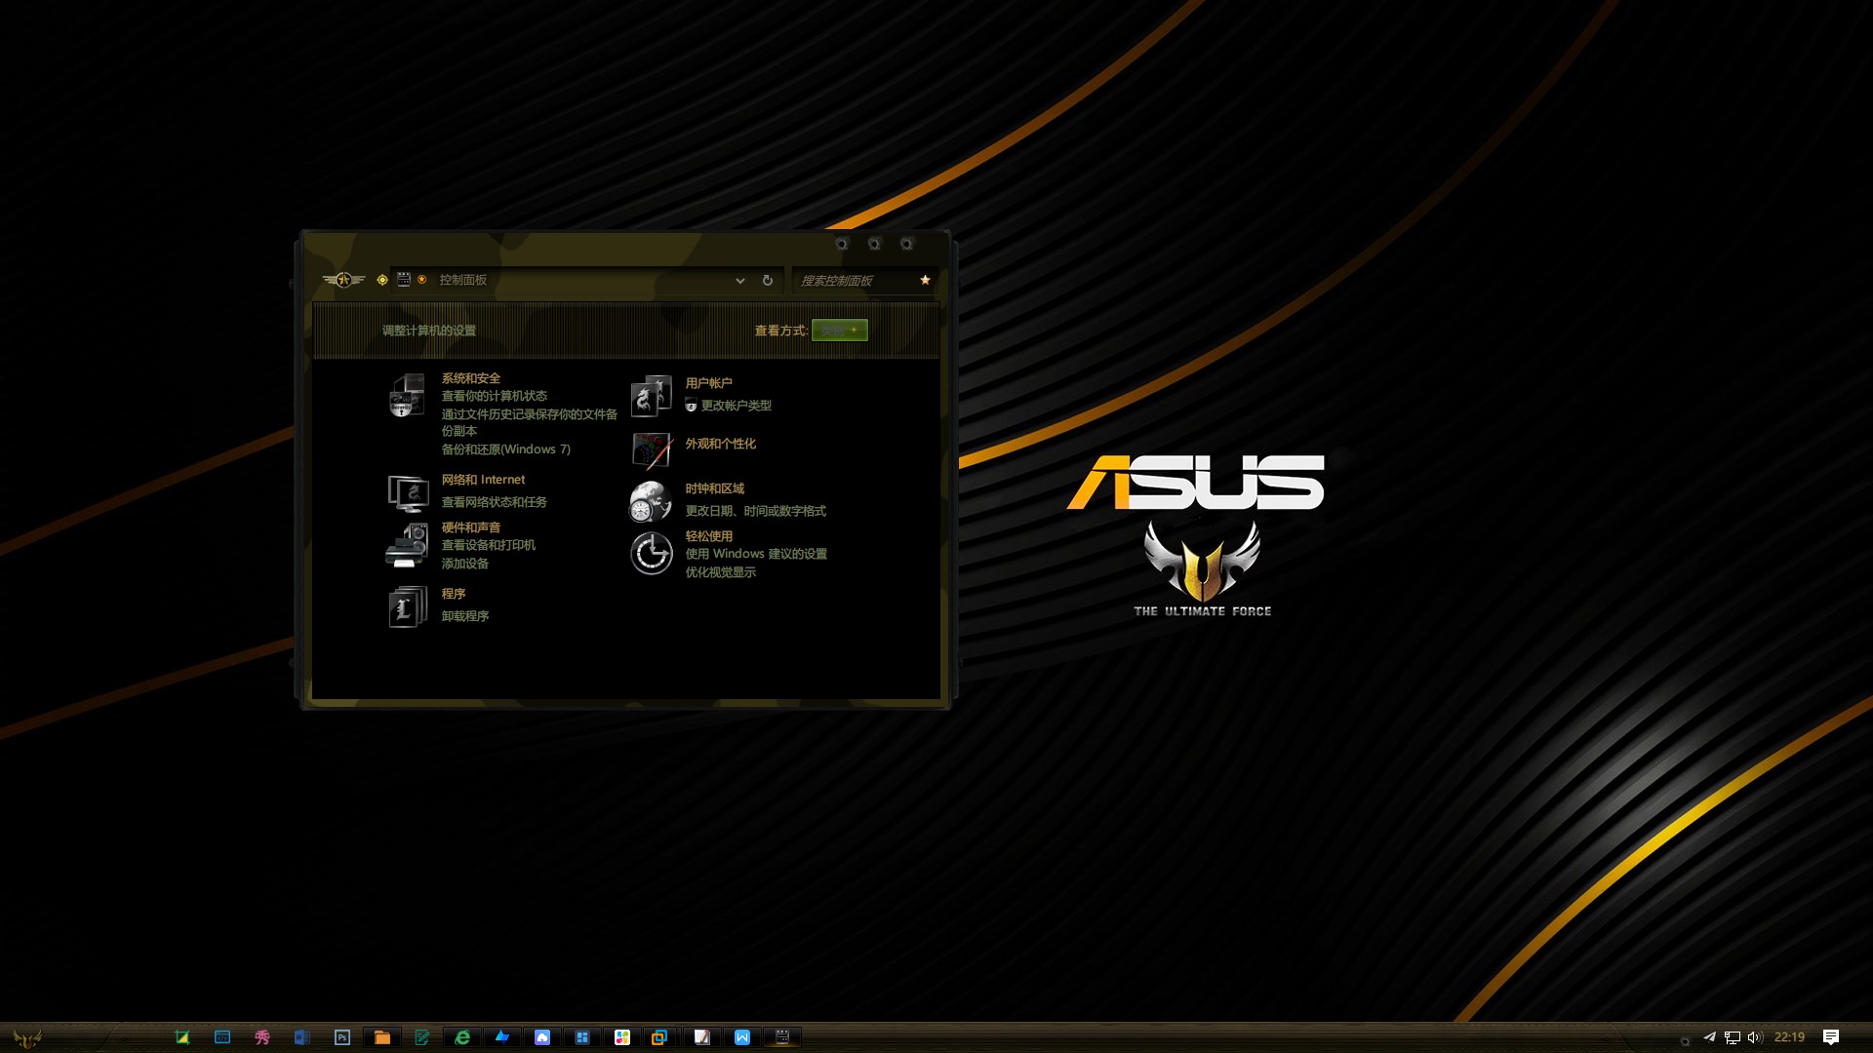Open 备份和还原(Windows 7) link
This screenshot has width=1873, height=1053.
tap(506, 449)
